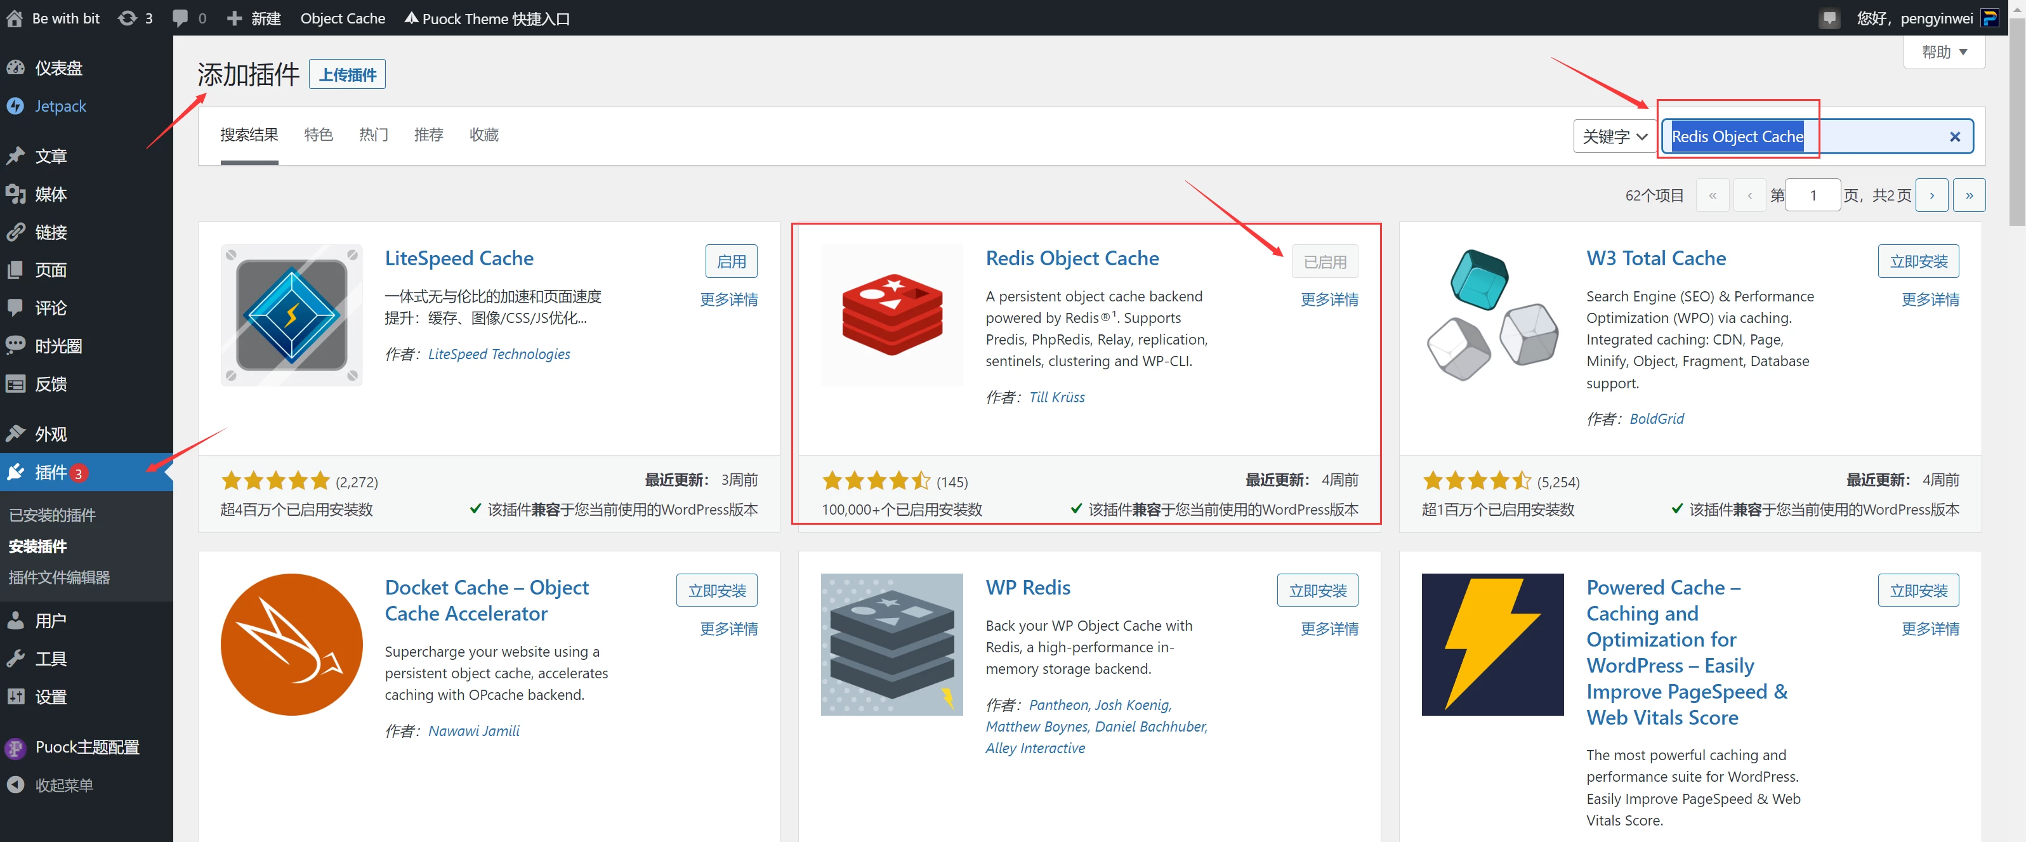Click the plugin search input field

[1817, 136]
